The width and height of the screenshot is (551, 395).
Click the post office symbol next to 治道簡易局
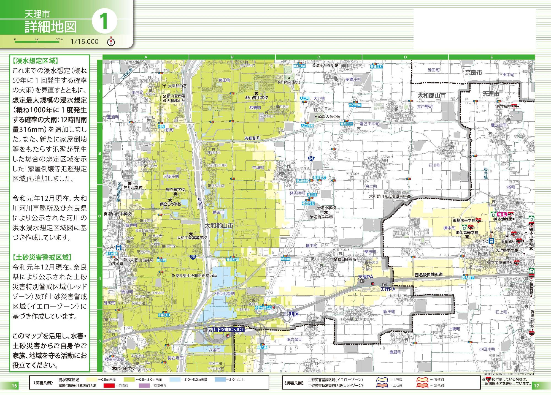[331, 217]
